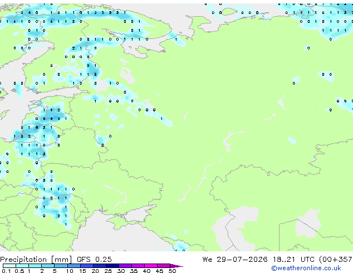
Task: Click the 25–30 mm navy legend swatch
Action: [112, 266]
